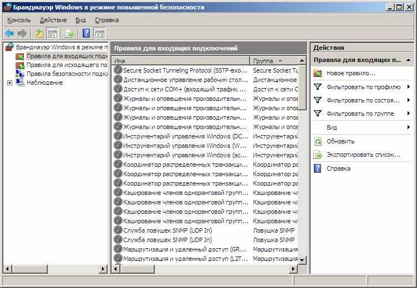Image resolution: width=417 pixels, height=288 pixels.
Task: Select rule 'Инструментарий управления Windows (W…'
Action: coord(185,146)
